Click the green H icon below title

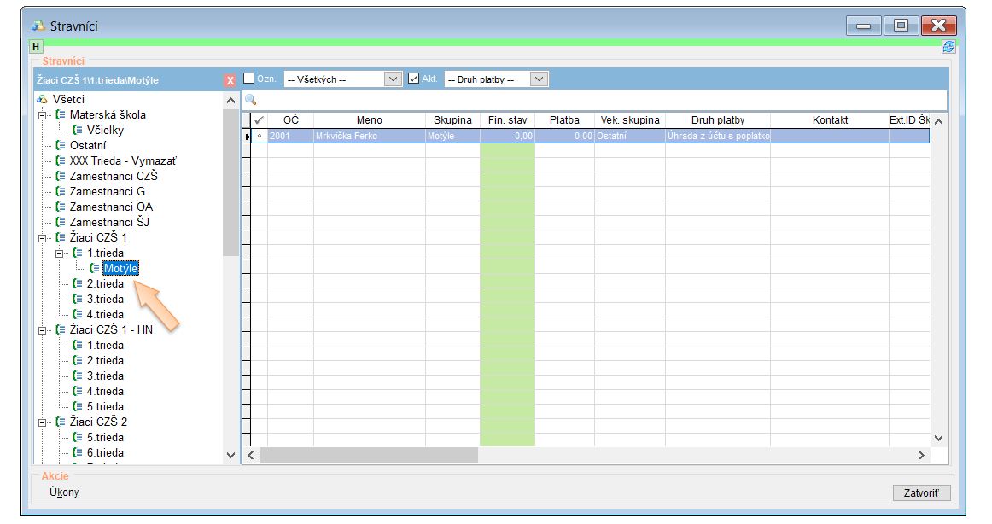[x=36, y=48]
